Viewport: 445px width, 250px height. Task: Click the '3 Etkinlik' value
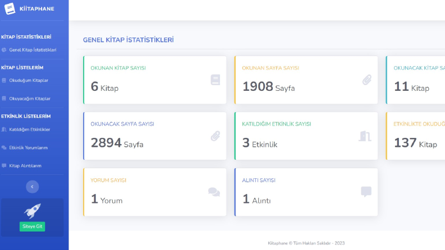260,143
